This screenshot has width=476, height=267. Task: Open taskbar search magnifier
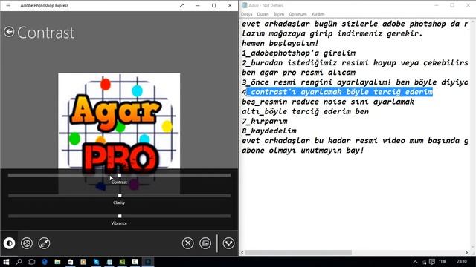pyautogui.click(x=19, y=262)
